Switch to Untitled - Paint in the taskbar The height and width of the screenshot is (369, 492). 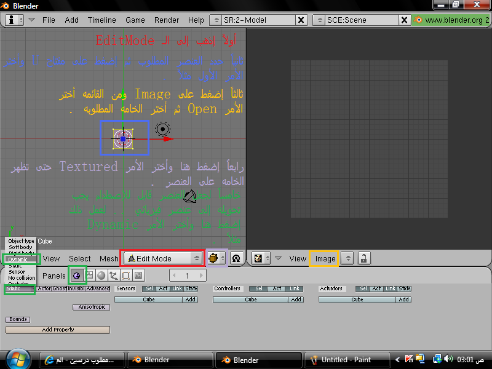click(x=347, y=360)
